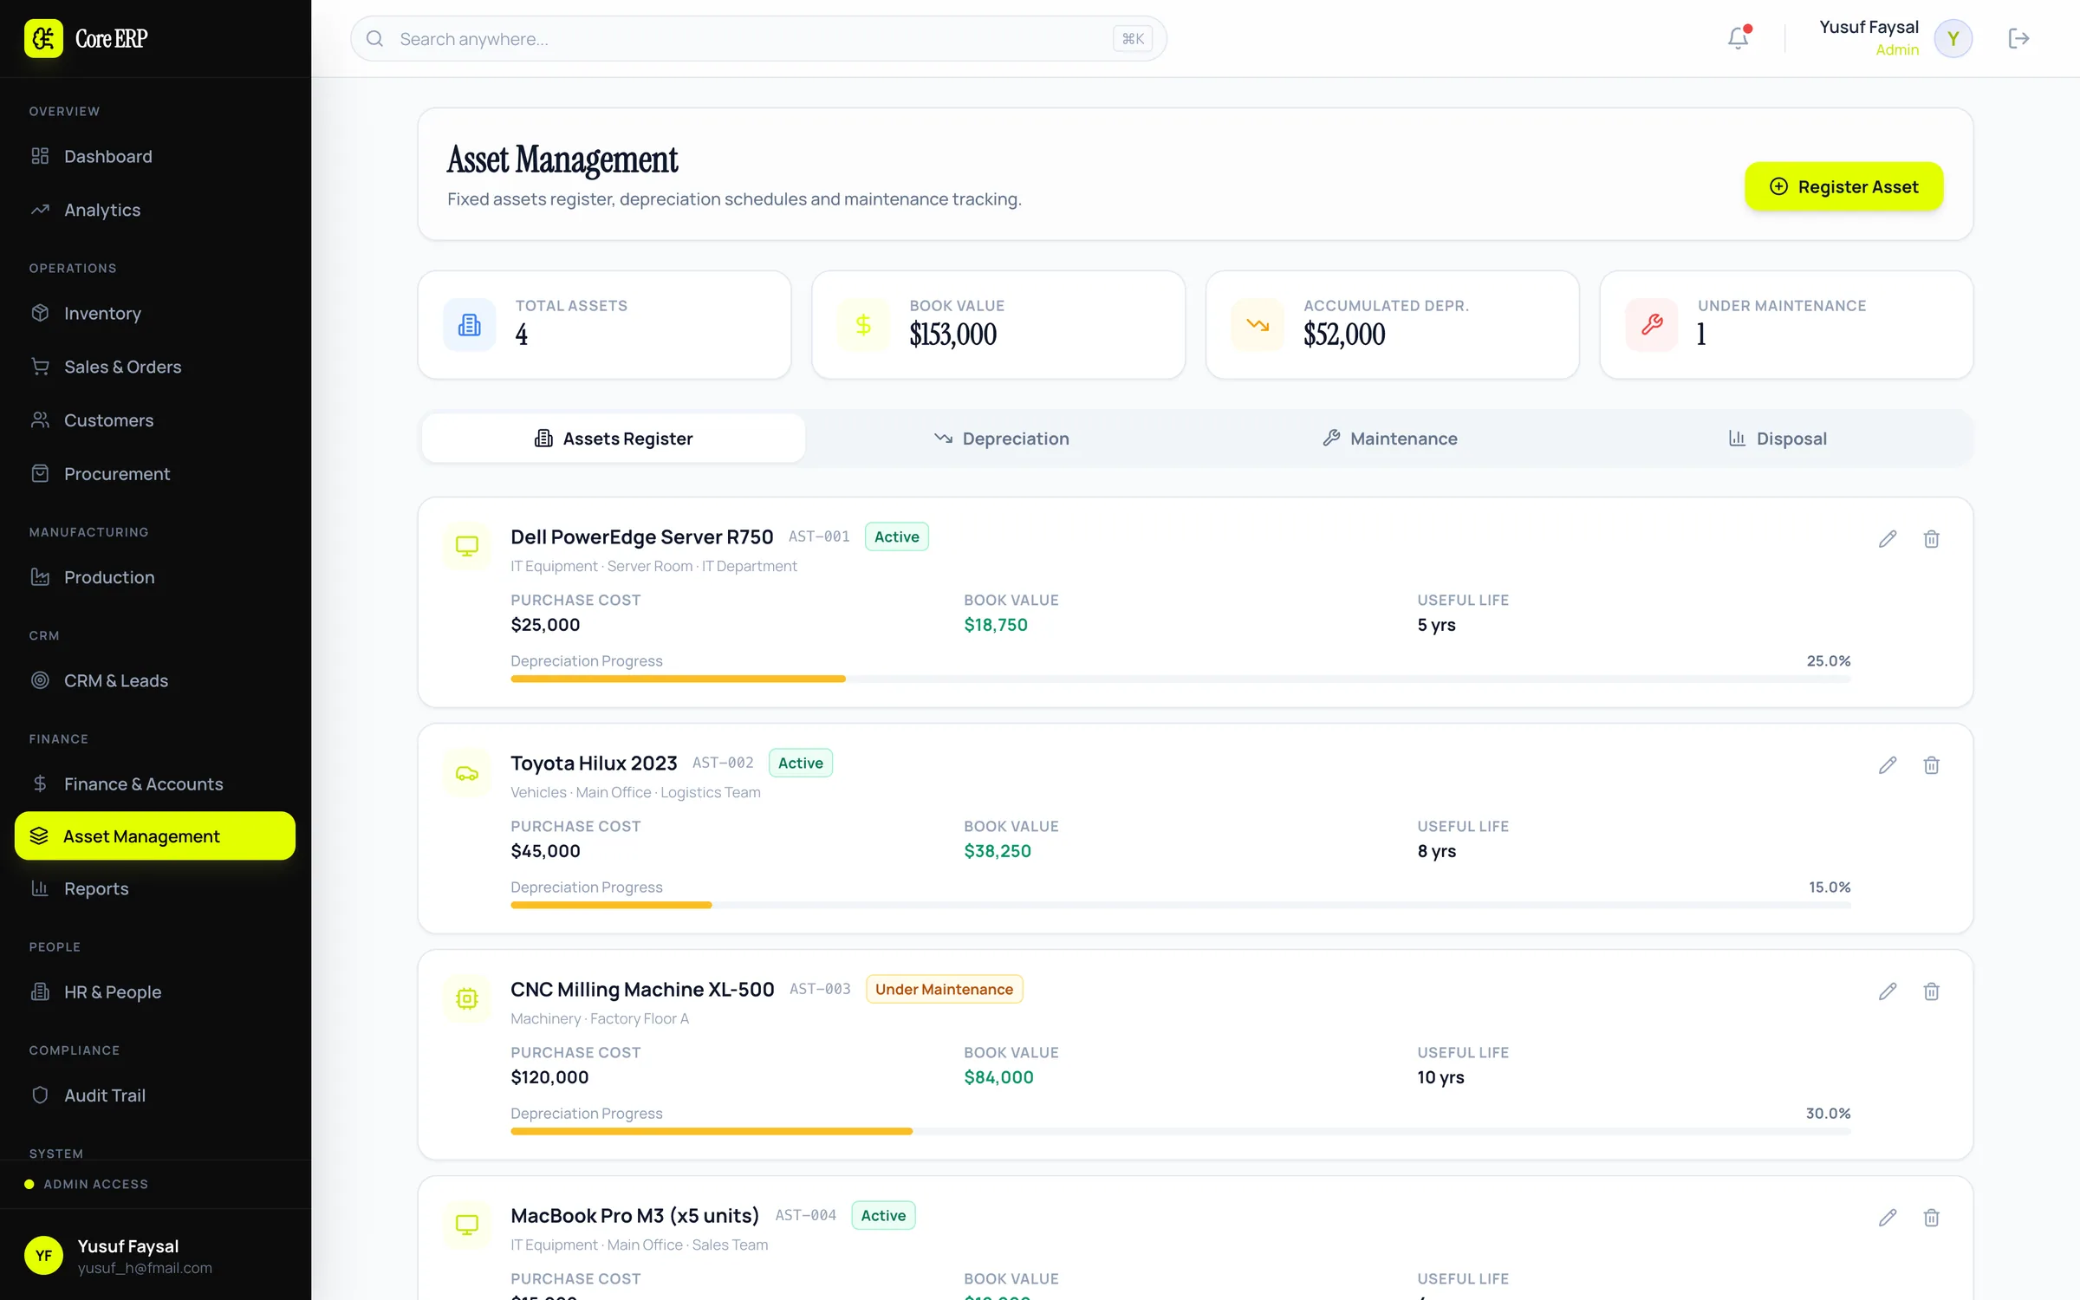Click the Under Maintenance wrench icon
Image resolution: width=2080 pixels, height=1300 pixels.
[1652, 325]
